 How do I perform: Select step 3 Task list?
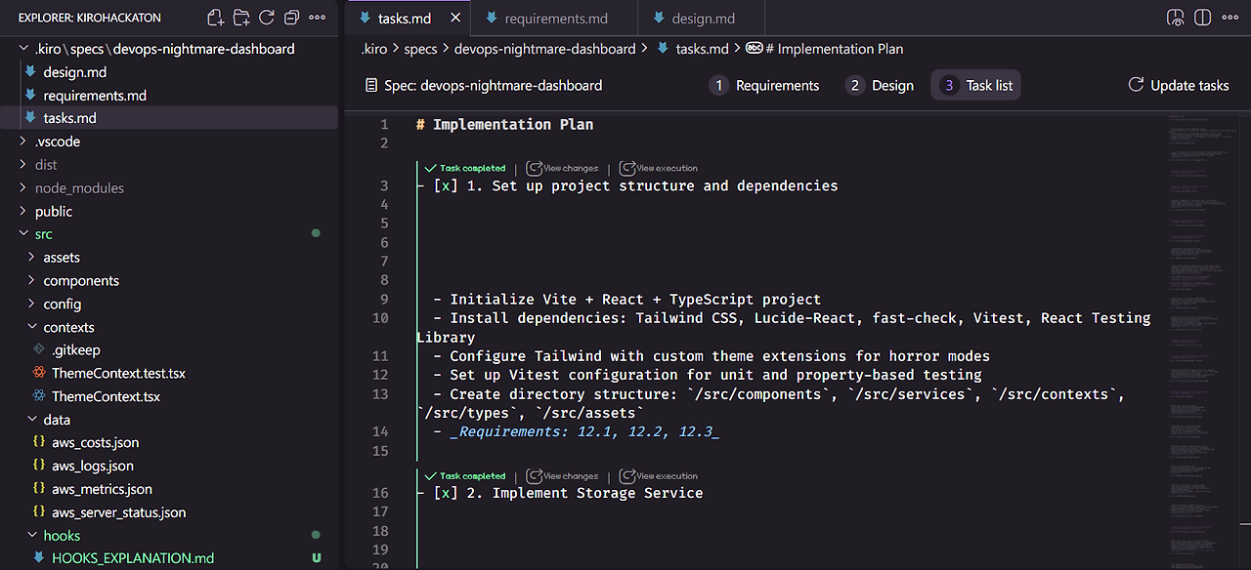point(976,86)
